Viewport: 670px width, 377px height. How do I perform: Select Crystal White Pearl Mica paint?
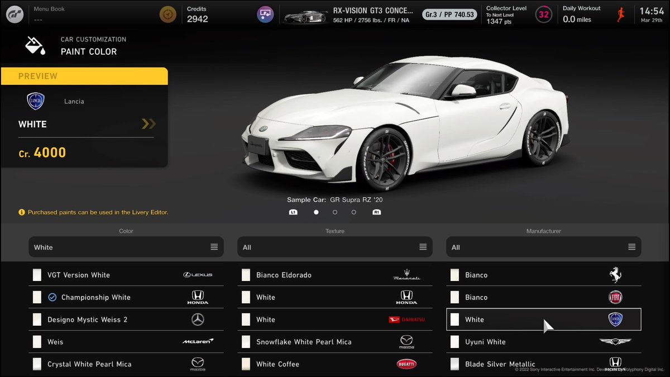126,364
